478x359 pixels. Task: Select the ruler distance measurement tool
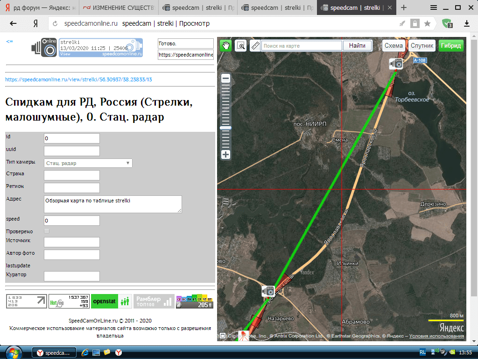click(x=255, y=45)
